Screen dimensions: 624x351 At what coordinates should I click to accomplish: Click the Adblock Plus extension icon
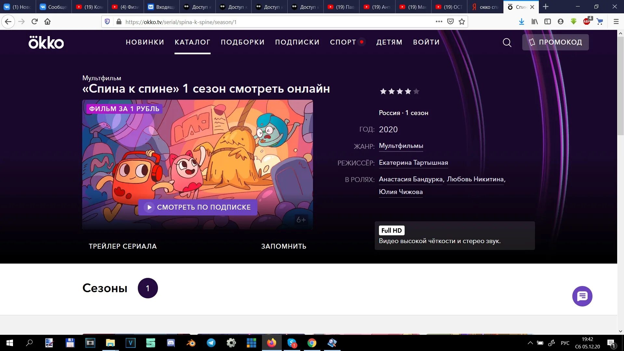click(x=587, y=21)
